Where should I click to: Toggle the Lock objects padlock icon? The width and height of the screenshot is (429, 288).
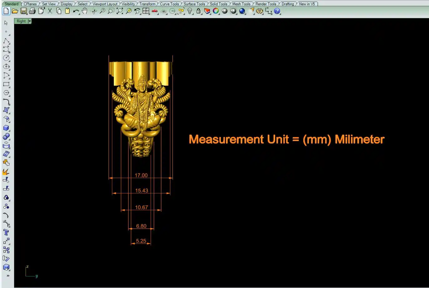pyautogui.click(x=198, y=11)
